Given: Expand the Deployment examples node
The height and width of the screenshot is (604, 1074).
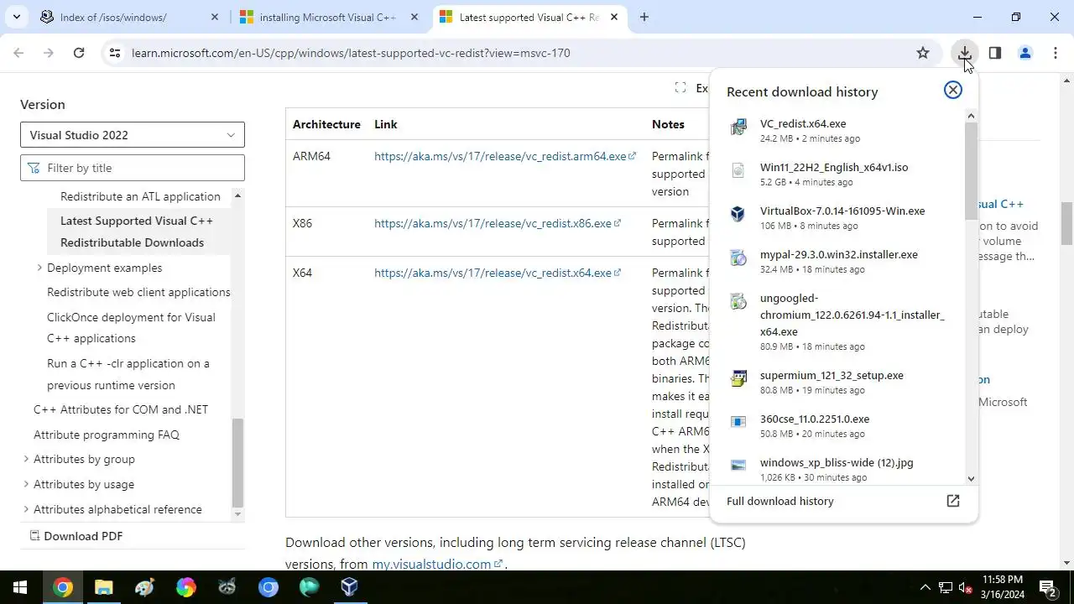Looking at the screenshot, I should tap(39, 268).
